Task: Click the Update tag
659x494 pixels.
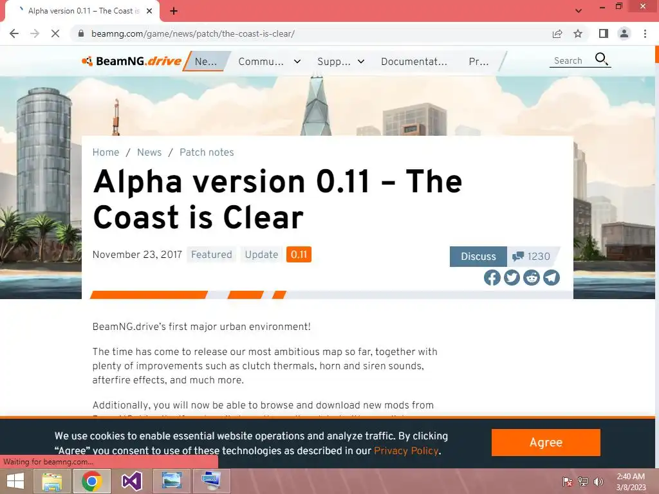Action: click(x=261, y=255)
